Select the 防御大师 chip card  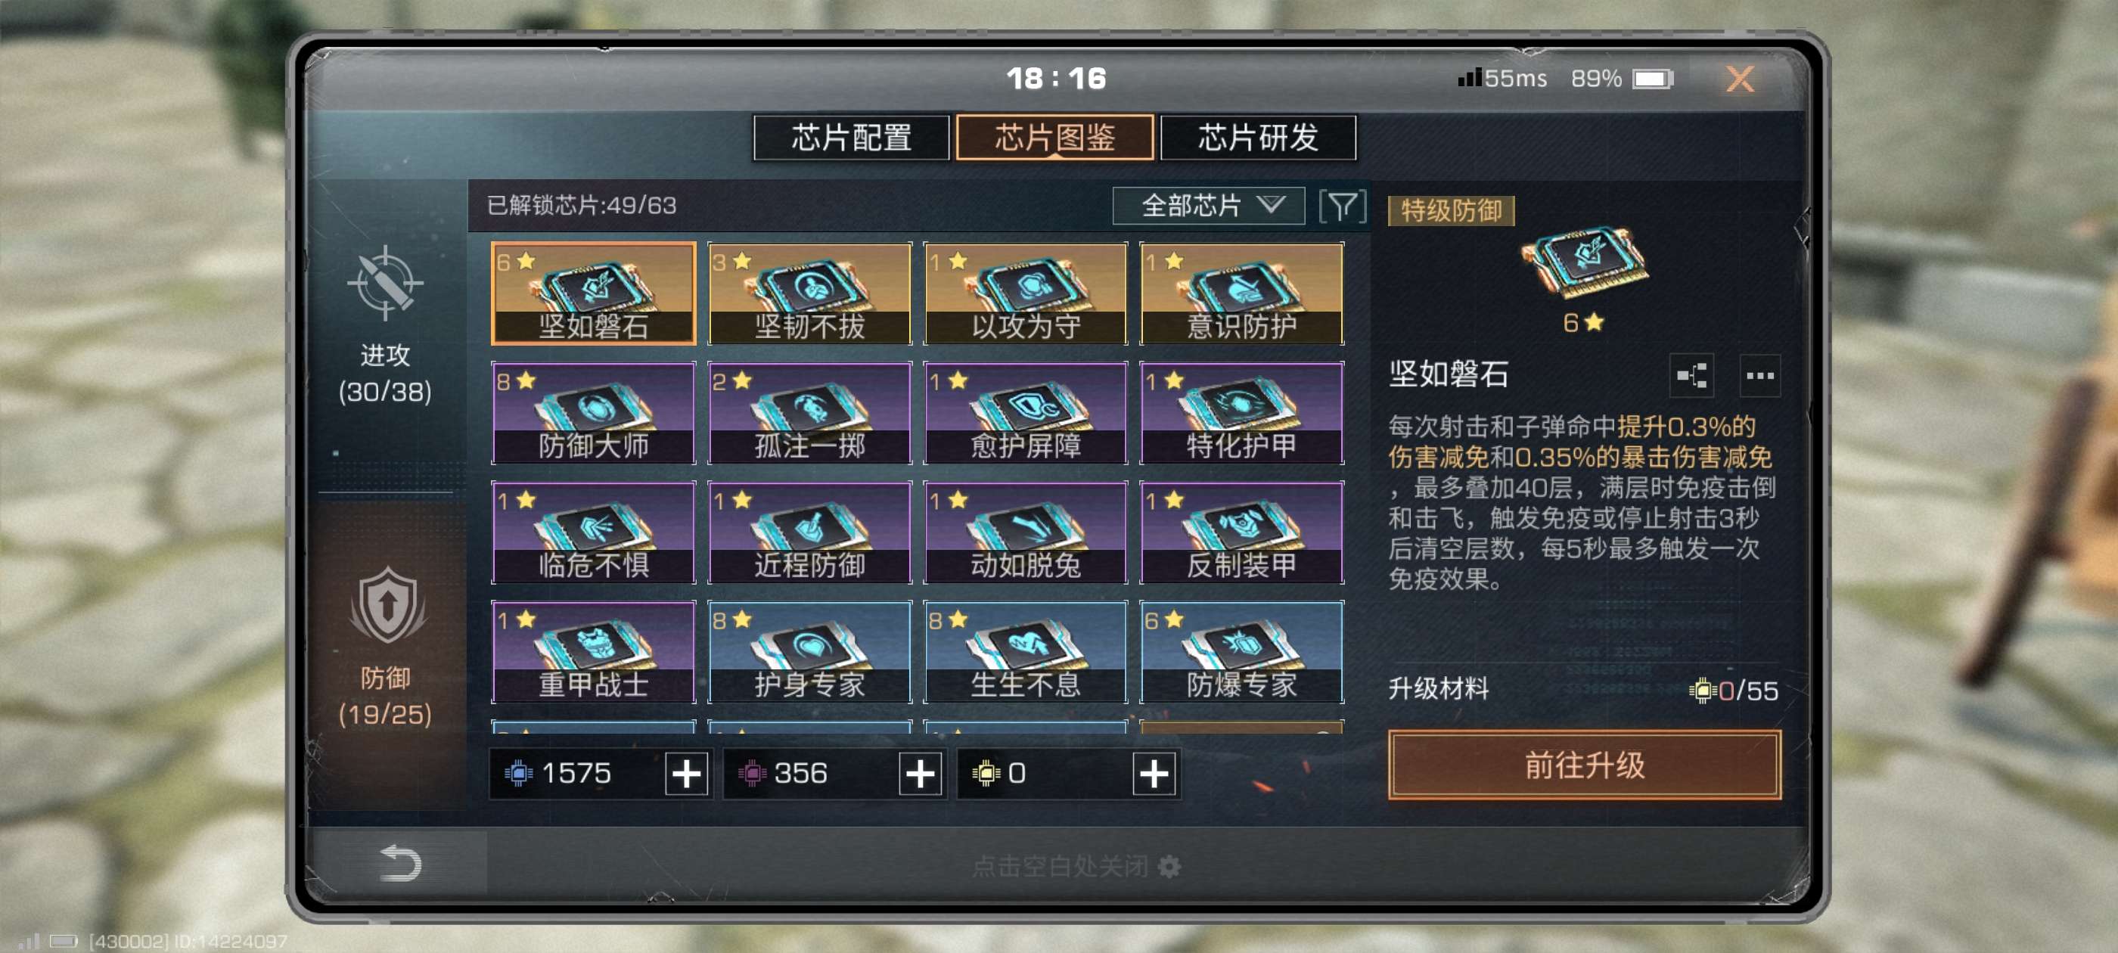(594, 413)
